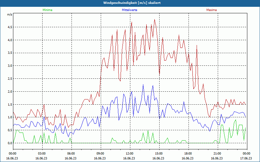Click the 0,5 y-axis value
Image resolution: width=260 pixels, height=162 pixels.
click(10, 130)
